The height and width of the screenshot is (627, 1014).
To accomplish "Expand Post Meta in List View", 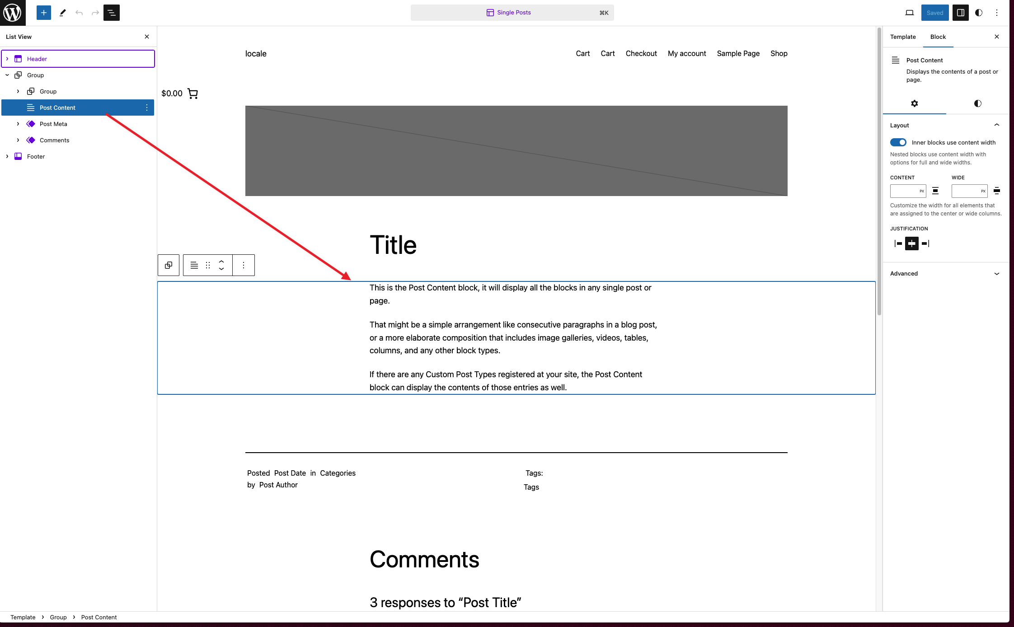I will tap(18, 124).
